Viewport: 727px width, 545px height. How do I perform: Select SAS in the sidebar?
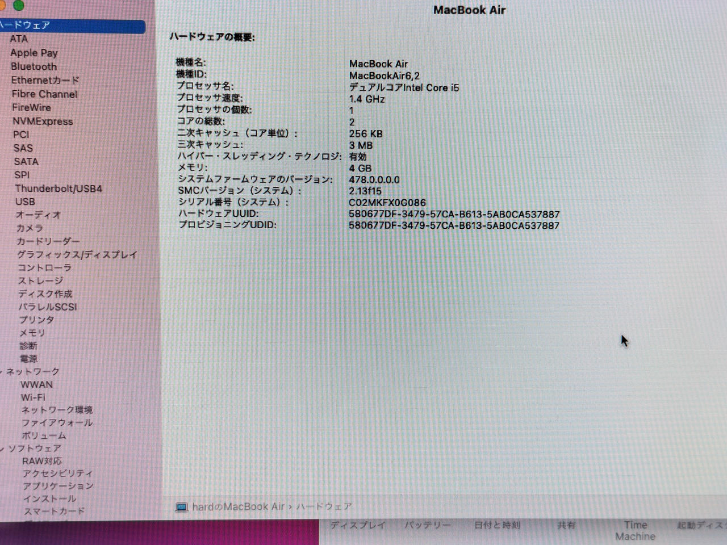[23, 148]
